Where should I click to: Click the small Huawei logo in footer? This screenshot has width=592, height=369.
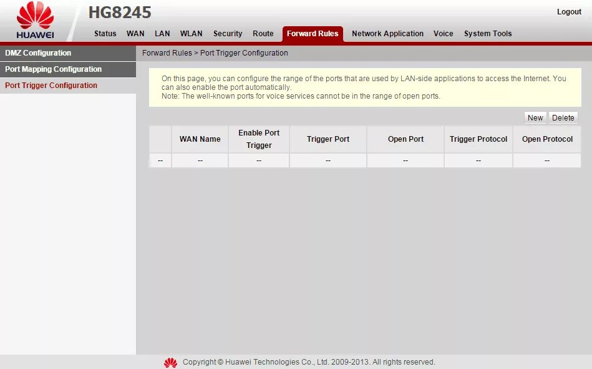(x=171, y=362)
